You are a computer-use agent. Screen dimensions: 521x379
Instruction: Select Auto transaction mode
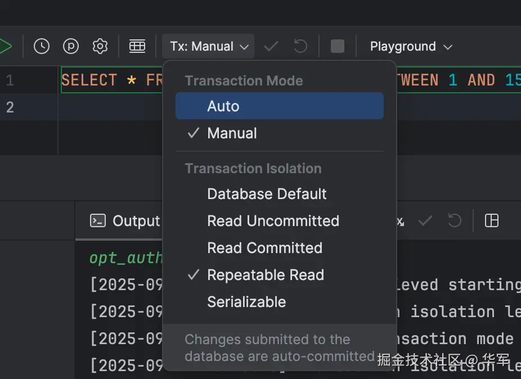coord(223,106)
